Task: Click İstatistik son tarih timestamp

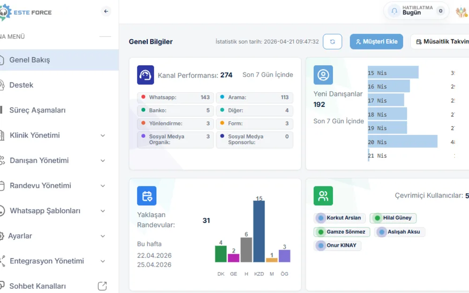Action: (x=267, y=42)
